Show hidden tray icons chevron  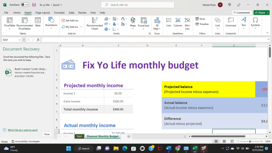coord(222,149)
